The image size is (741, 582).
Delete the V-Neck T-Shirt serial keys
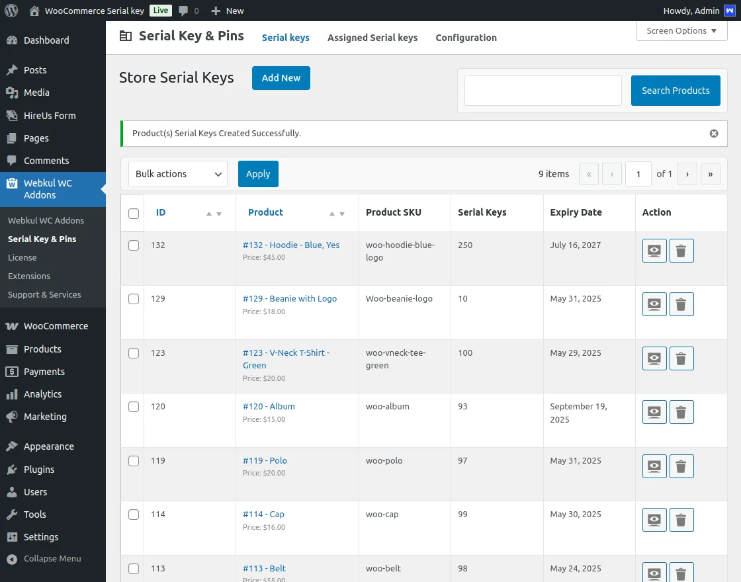coord(681,358)
